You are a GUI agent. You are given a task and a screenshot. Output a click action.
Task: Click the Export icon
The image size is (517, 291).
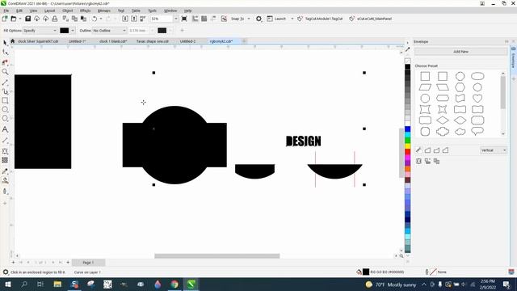click(134, 19)
